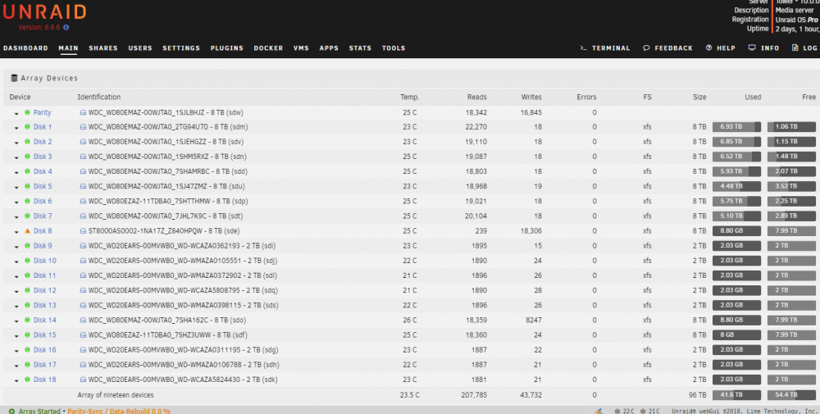Open the Disk 12 device link
Screen dimensions: 820x414
[x=45, y=291]
